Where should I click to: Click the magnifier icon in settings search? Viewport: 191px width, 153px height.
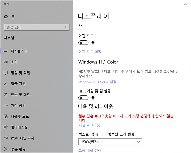(66, 27)
